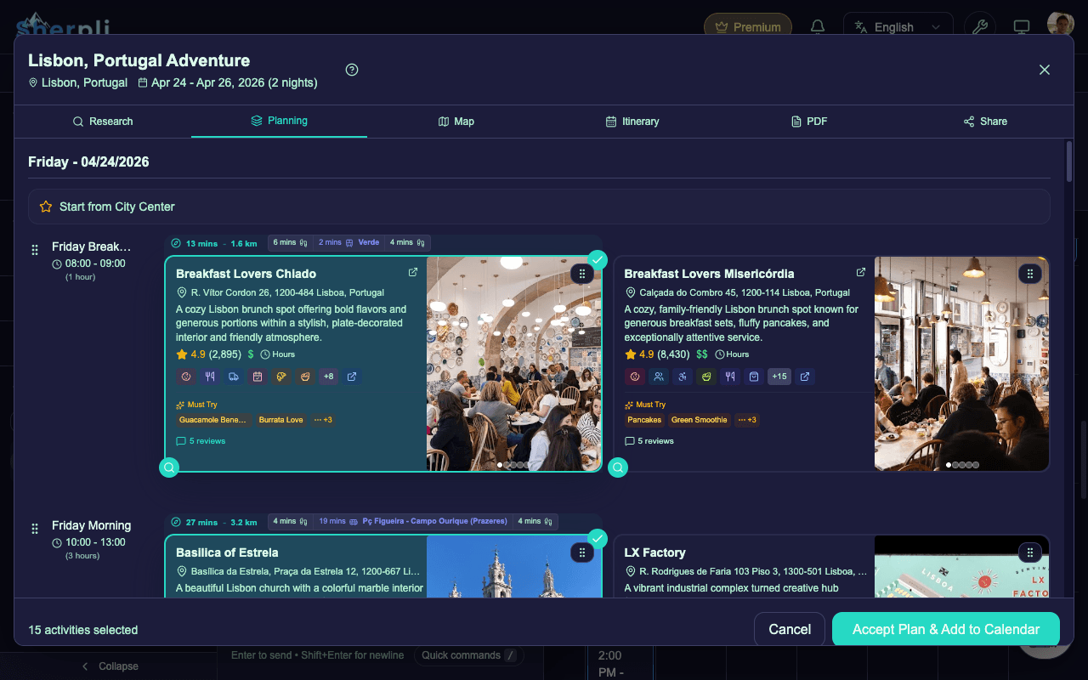Show Hours for Breakfast Lovers Misericórdia
The width and height of the screenshot is (1088, 680).
[x=733, y=354]
